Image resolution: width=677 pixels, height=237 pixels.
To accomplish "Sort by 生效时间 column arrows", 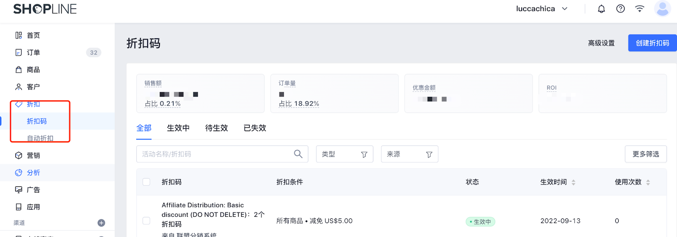I will pyautogui.click(x=573, y=182).
